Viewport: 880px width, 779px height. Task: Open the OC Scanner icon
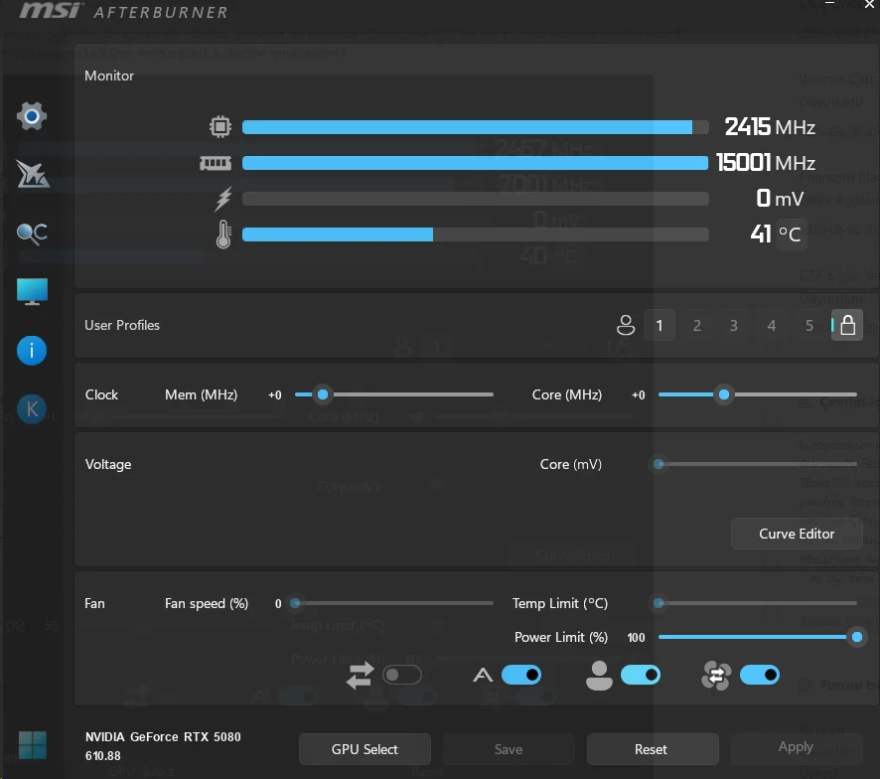point(32,234)
